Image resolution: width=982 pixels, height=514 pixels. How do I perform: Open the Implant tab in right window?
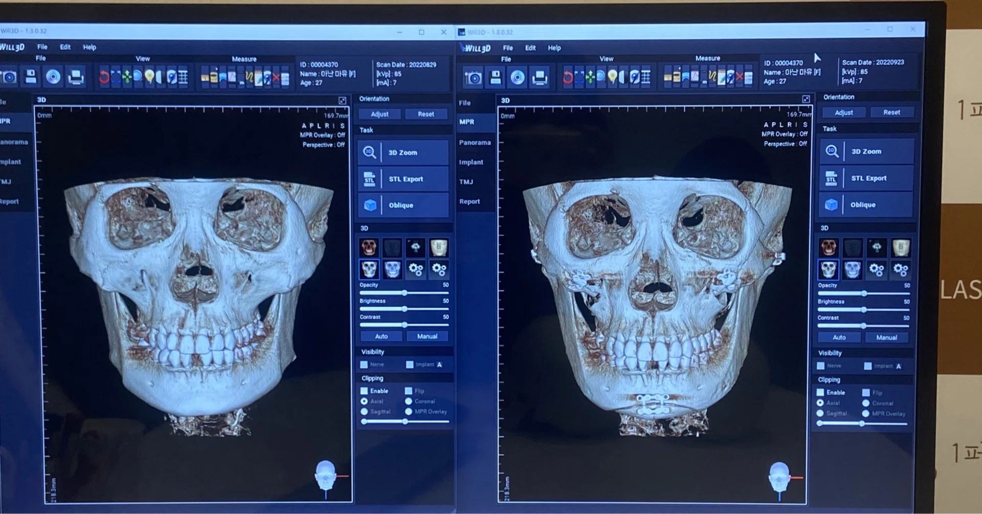point(471,162)
